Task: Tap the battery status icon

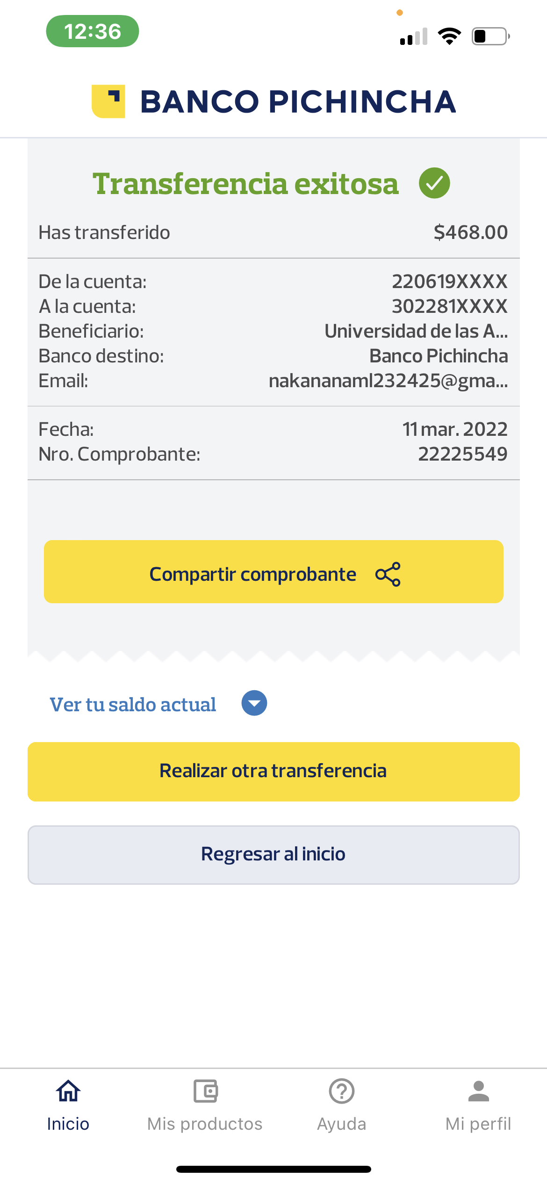Action: [490, 36]
